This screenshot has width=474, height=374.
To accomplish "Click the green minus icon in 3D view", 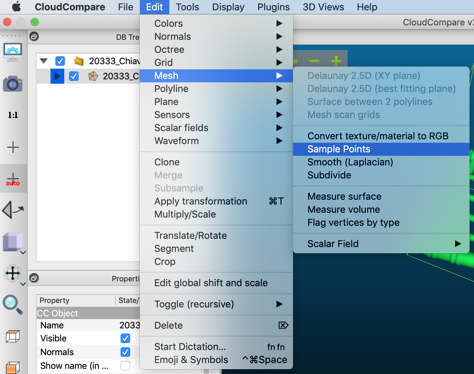I will [314, 61].
